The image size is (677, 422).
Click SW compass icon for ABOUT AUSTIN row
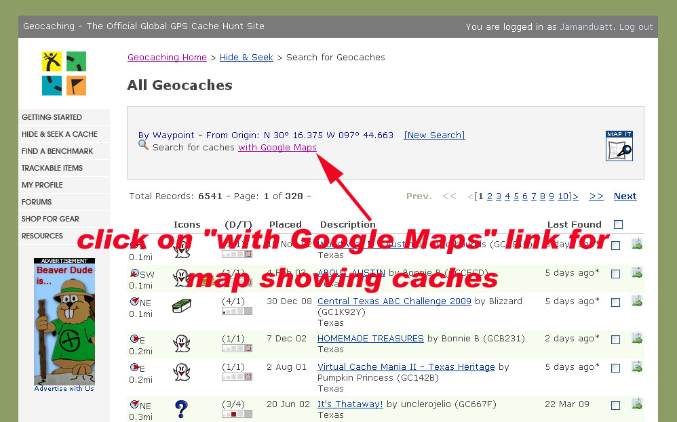(x=134, y=273)
